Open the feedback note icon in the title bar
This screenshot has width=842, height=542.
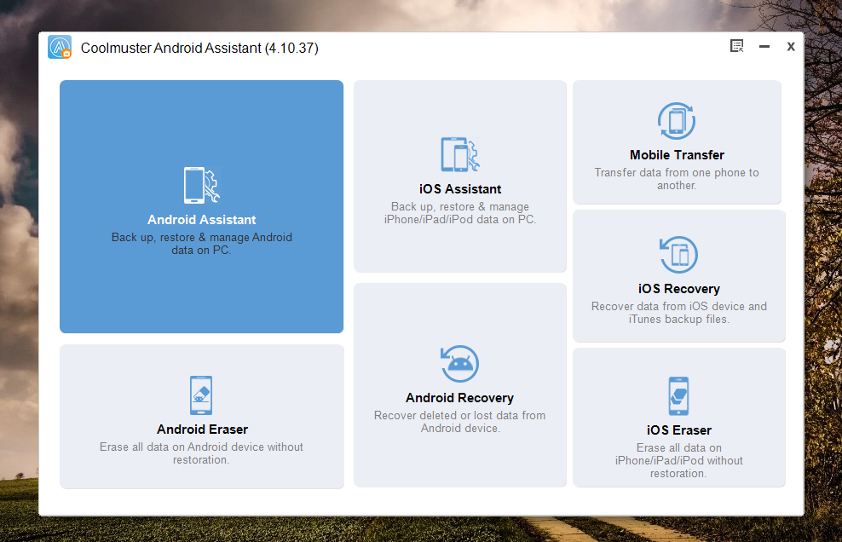[736, 46]
